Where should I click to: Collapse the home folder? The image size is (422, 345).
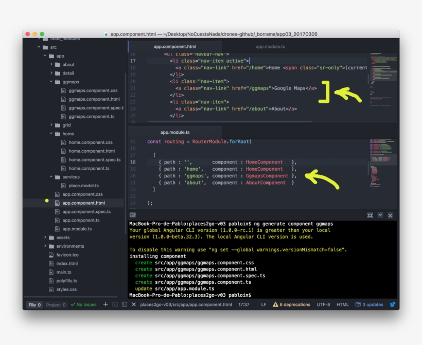[x=51, y=133]
